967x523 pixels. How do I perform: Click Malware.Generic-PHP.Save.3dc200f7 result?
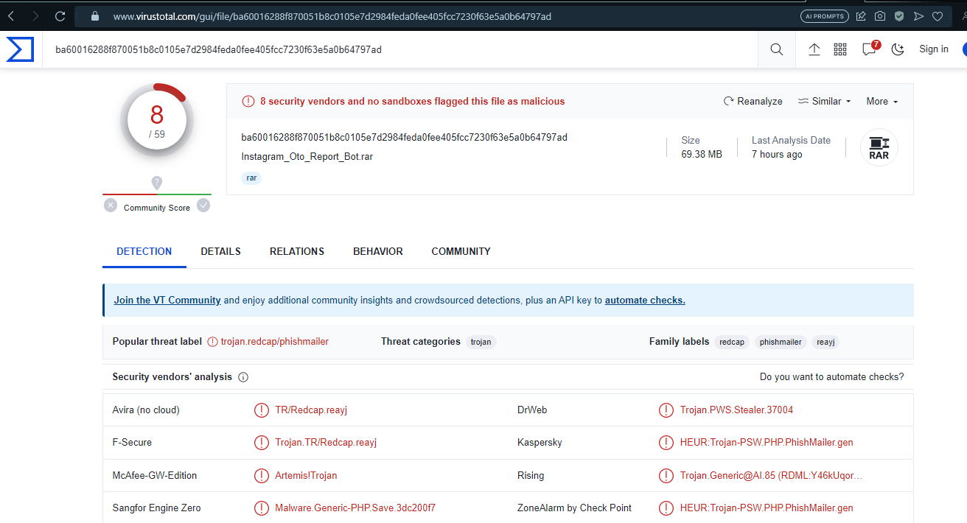pos(355,508)
